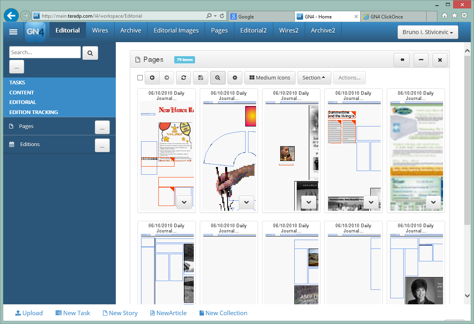Image resolution: width=474 pixels, height=324 pixels.
Task: Open Pages panel settings via the gear icon
Action: 235,77
